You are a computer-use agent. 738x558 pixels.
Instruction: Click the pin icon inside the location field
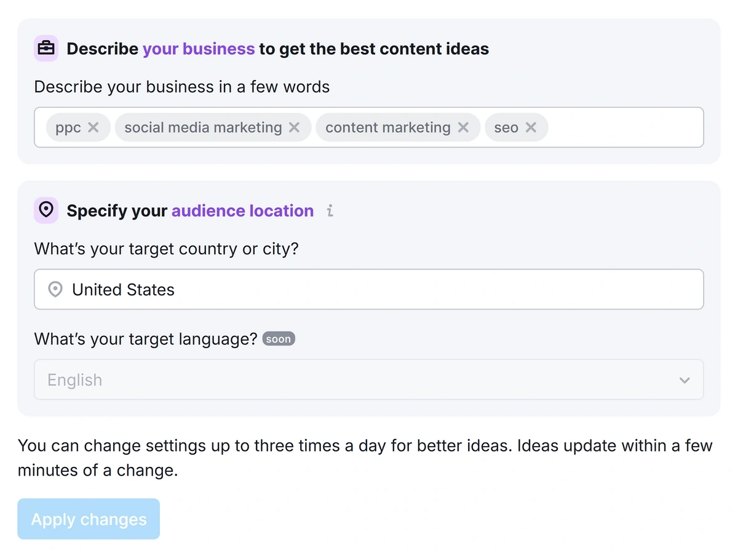pyautogui.click(x=55, y=290)
